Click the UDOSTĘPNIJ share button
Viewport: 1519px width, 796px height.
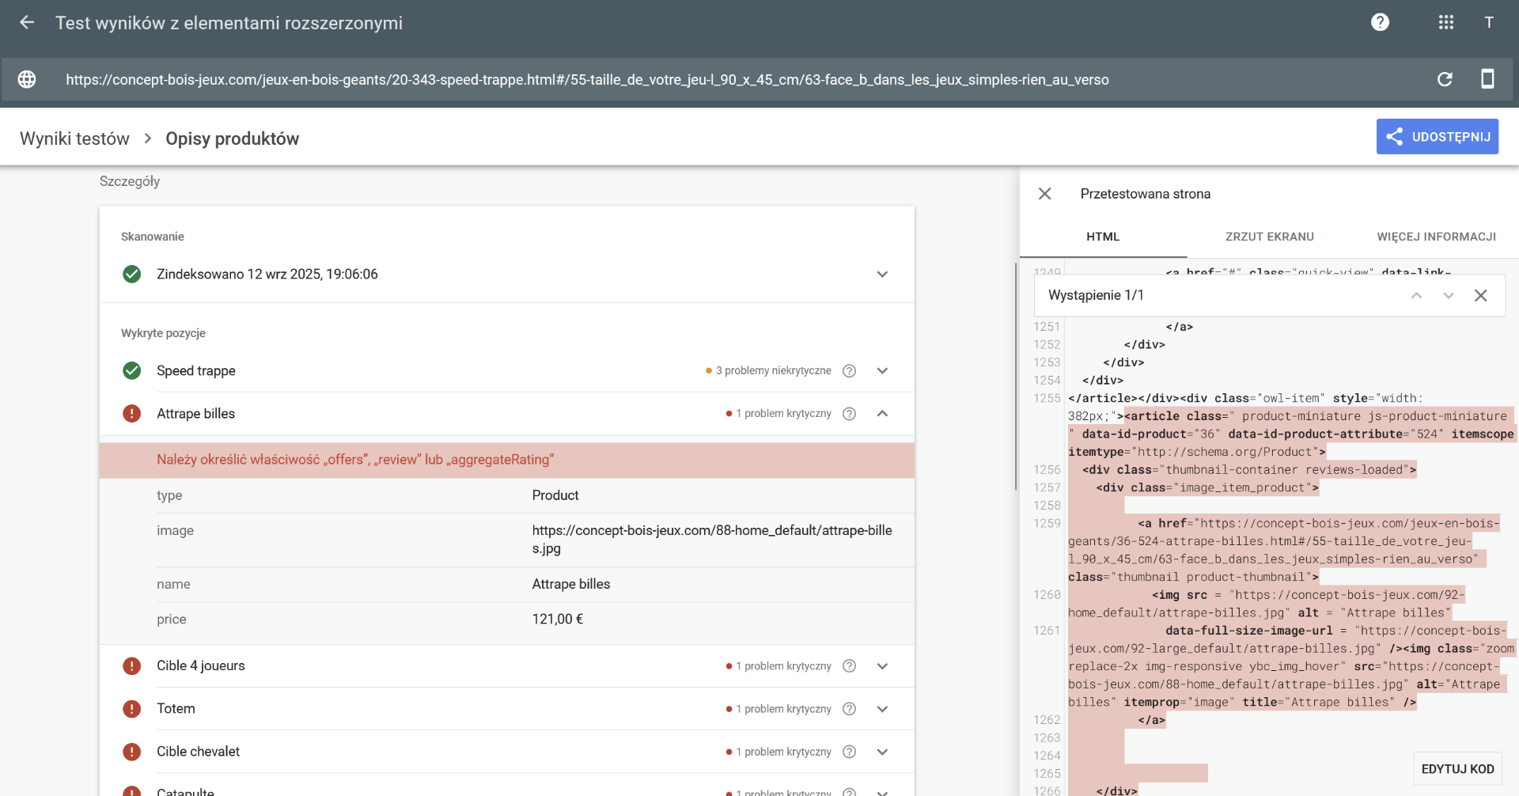coord(1437,136)
